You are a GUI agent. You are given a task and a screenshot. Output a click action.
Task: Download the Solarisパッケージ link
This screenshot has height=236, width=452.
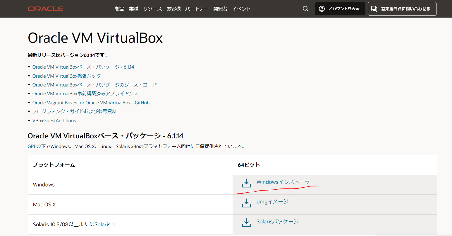click(278, 221)
